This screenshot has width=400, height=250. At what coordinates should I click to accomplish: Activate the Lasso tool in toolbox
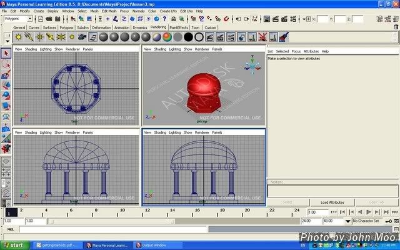6,64
